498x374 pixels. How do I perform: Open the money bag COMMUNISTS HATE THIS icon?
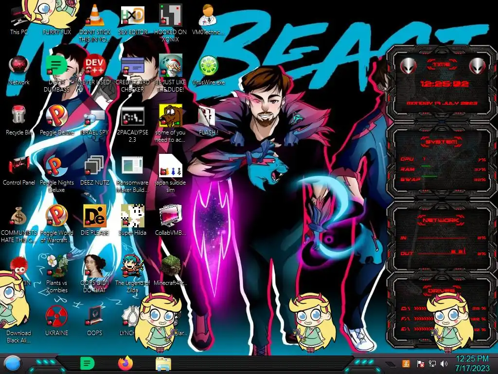(x=19, y=224)
